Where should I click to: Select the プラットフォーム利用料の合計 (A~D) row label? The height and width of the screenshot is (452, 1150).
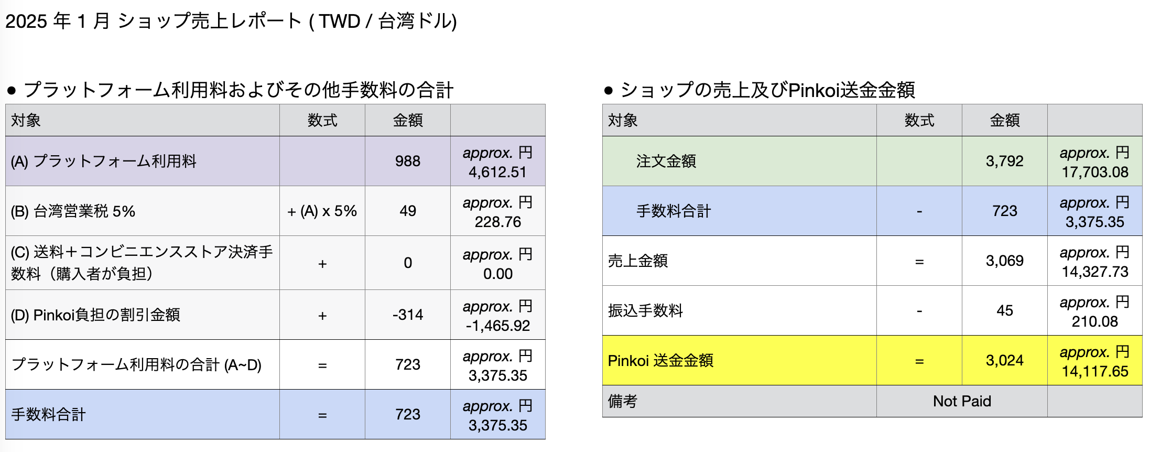(x=136, y=364)
